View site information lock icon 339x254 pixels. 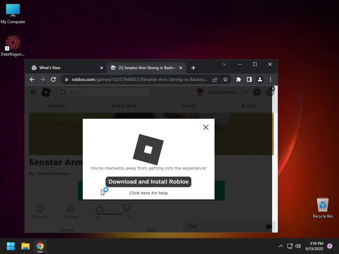[x=67, y=79]
